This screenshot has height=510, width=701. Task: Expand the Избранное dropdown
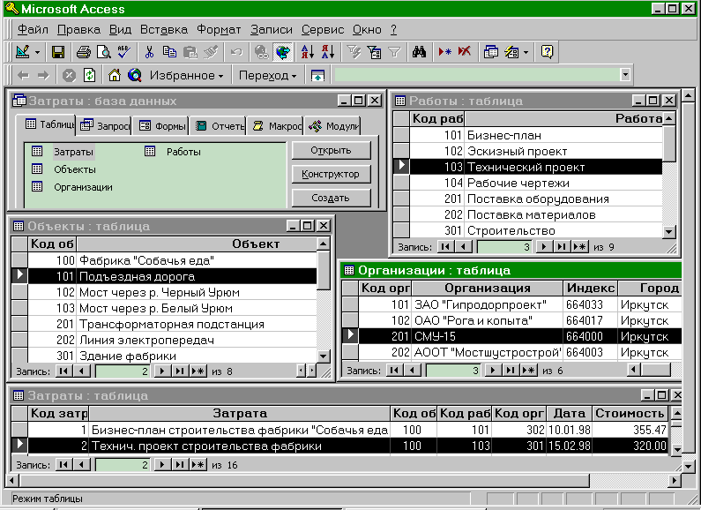point(186,75)
